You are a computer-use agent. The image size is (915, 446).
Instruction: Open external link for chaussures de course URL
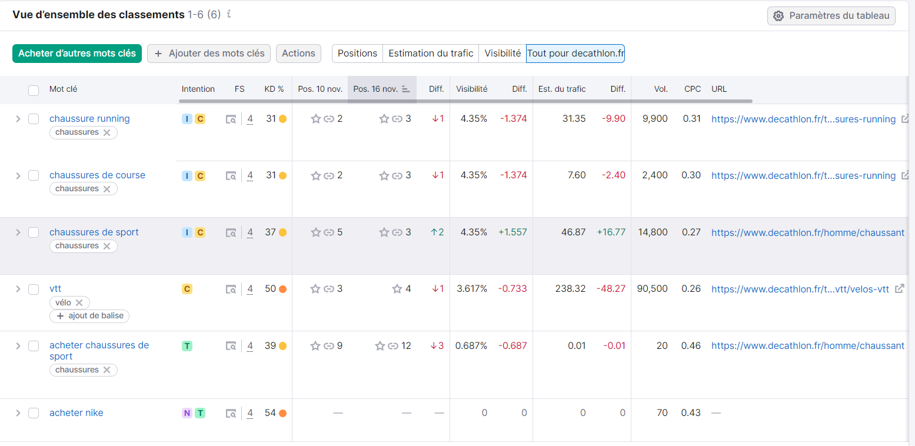tap(906, 175)
